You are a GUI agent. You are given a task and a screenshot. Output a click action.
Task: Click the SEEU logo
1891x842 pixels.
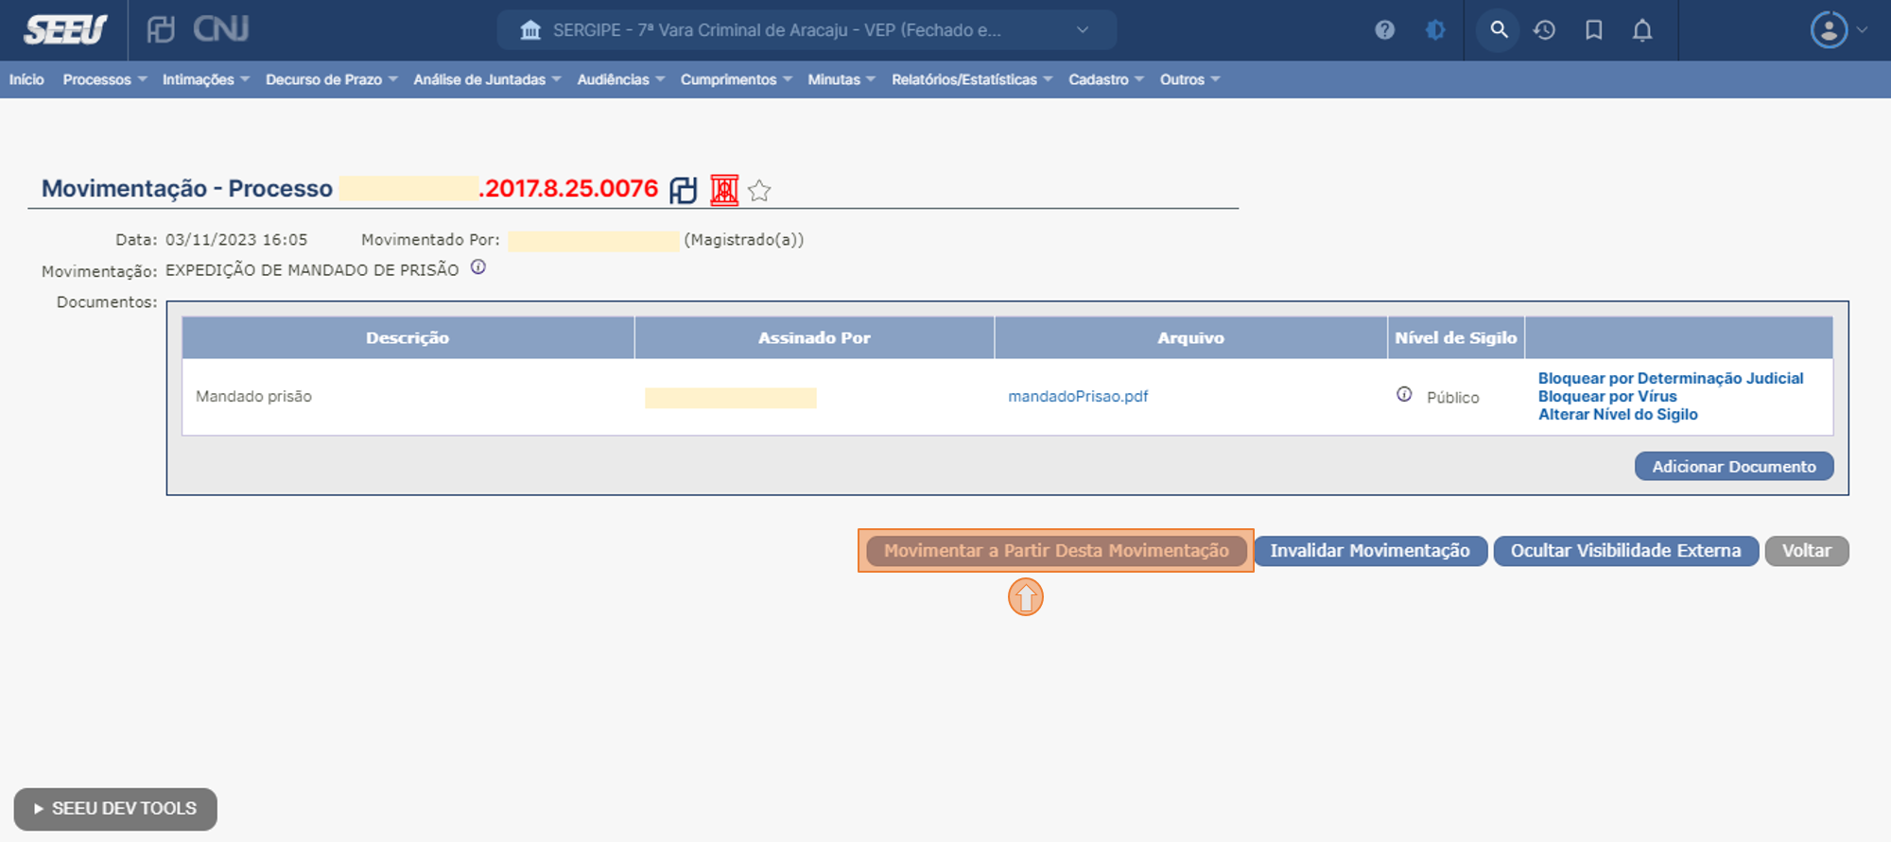[65, 30]
